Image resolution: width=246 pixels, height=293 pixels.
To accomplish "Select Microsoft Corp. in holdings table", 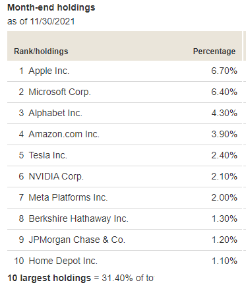I will pos(59,92).
